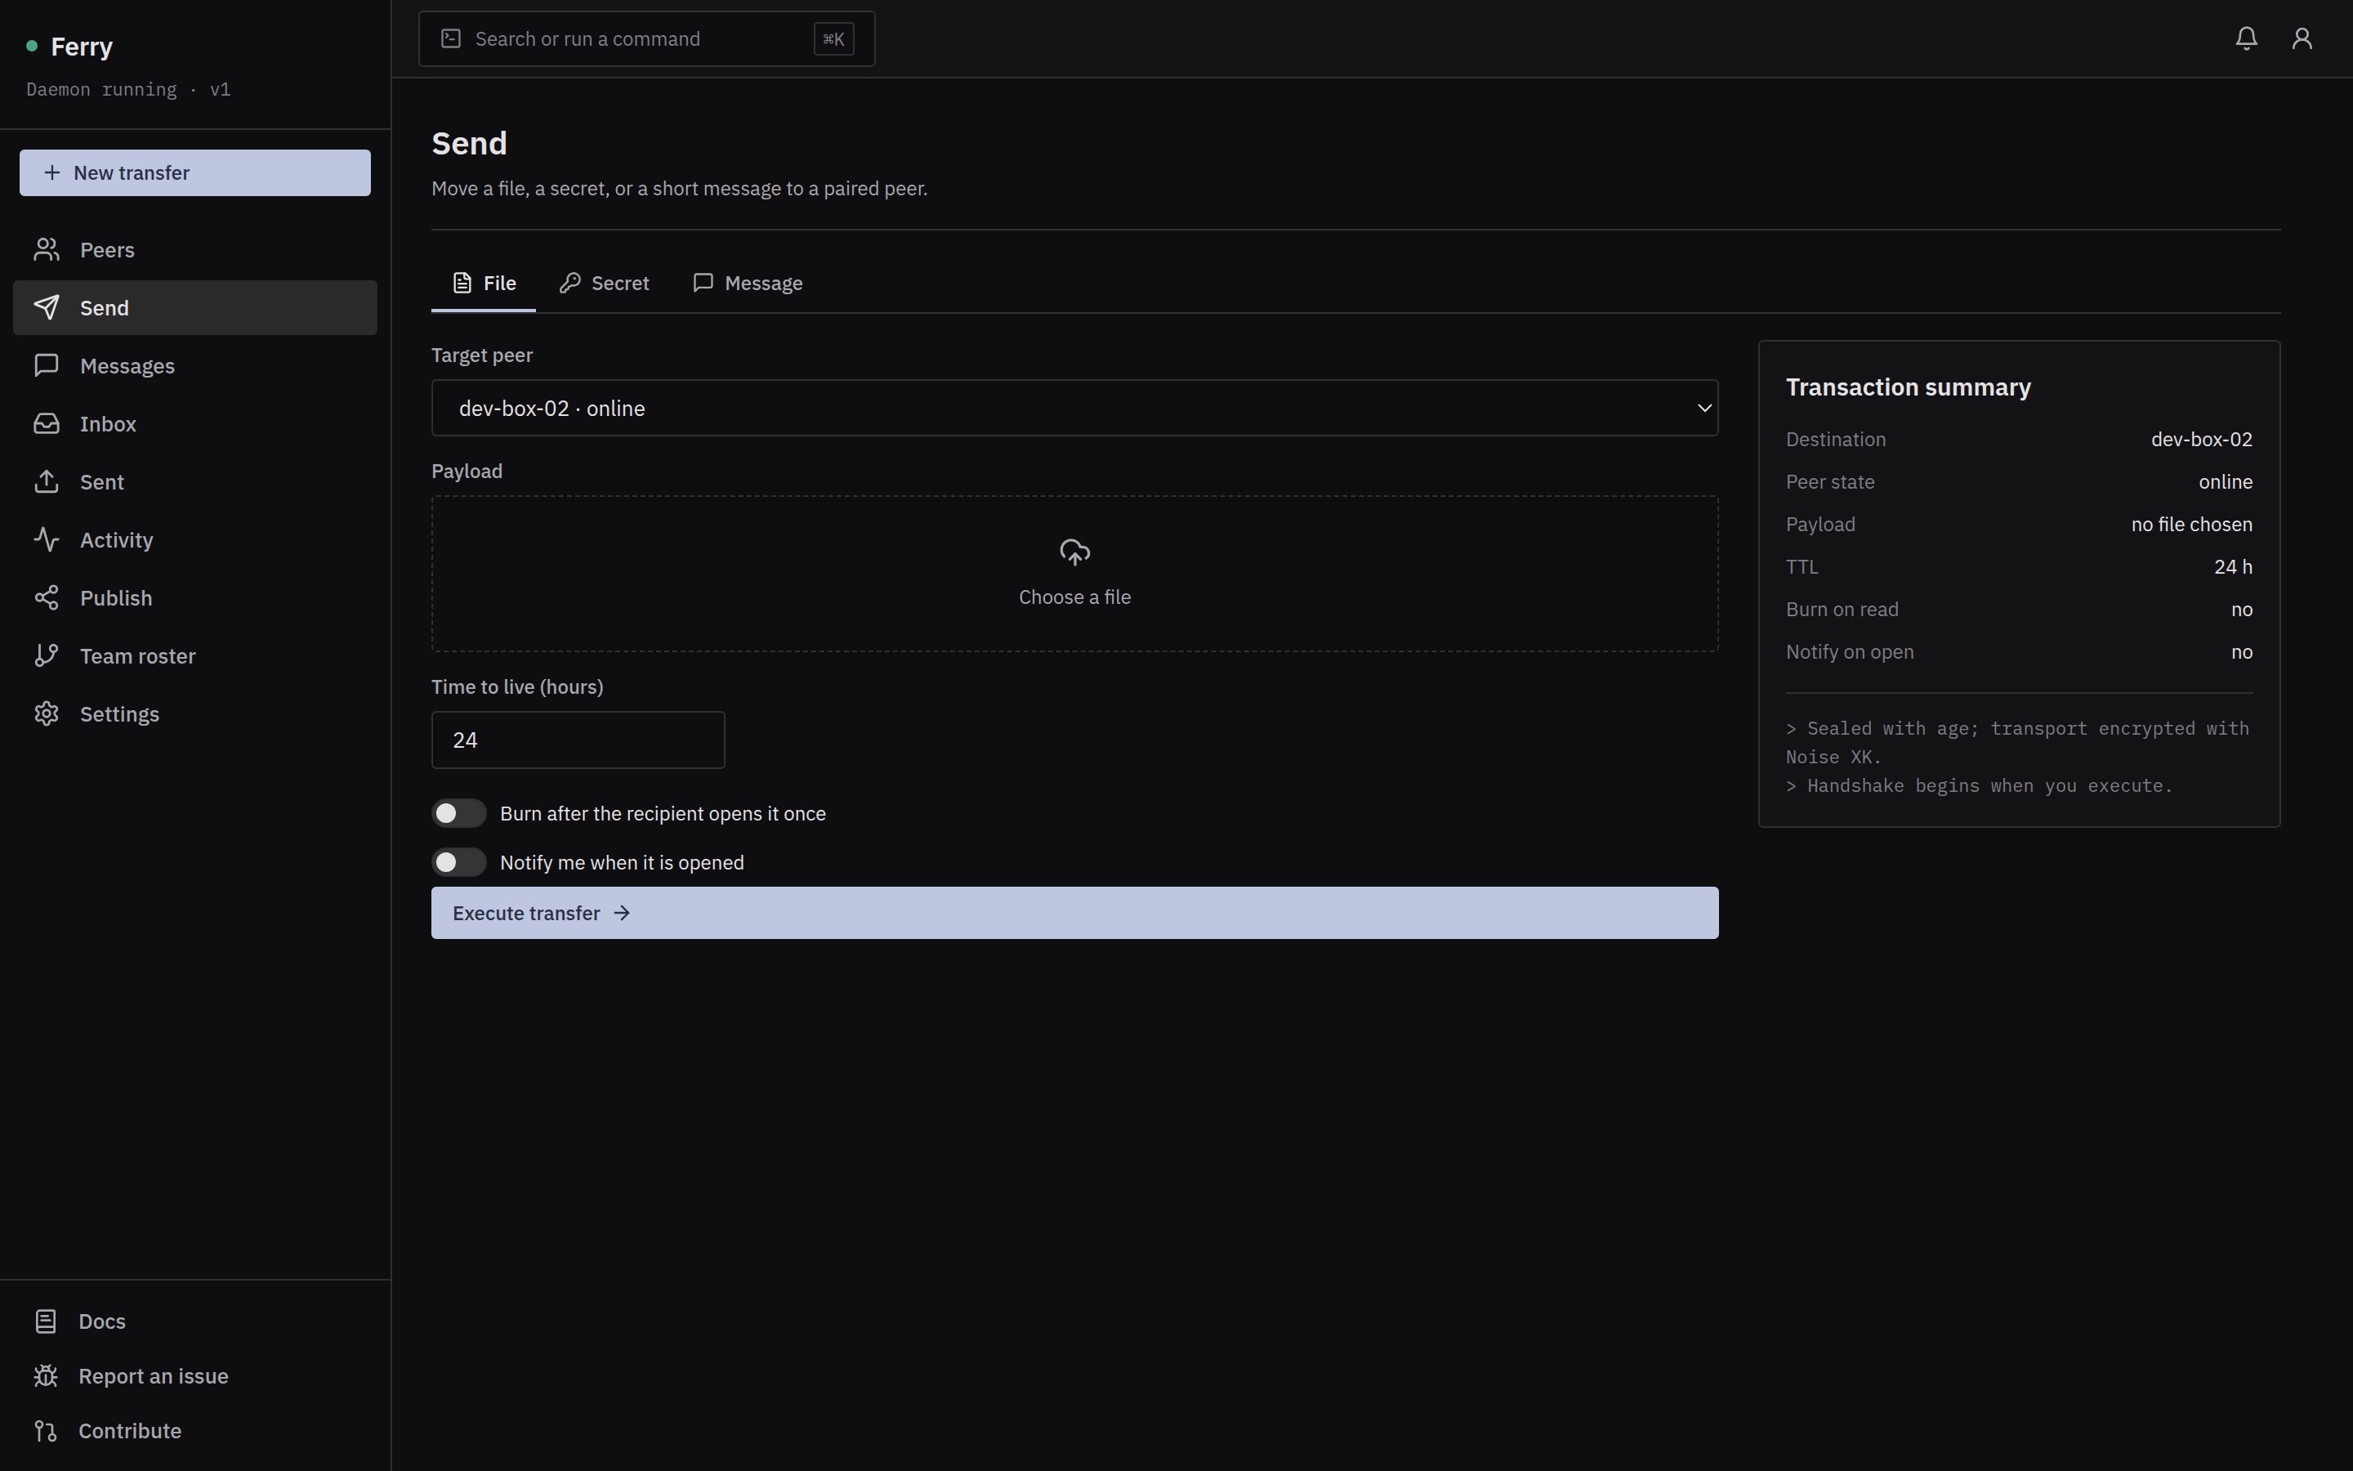This screenshot has height=1471, width=2353.
Task: Switch to the File tab
Action: click(483, 283)
